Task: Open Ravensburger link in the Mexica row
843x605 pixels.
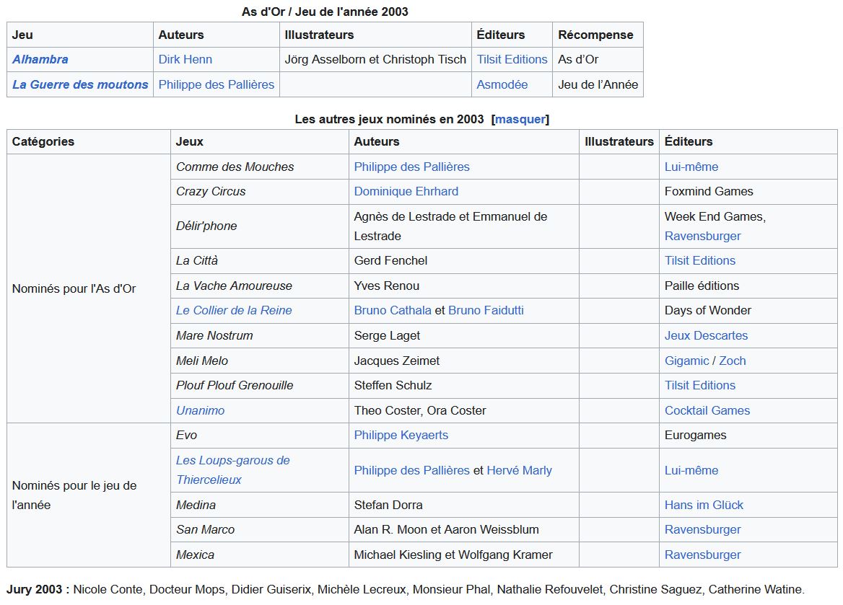Action: click(703, 555)
